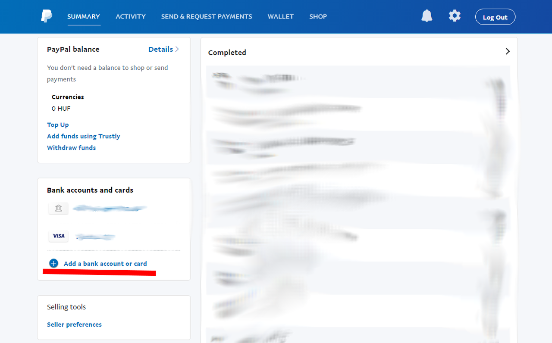Open the Activity tab

[x=131, y=16]
